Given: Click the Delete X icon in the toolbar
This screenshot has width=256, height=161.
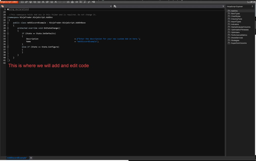Looking at the screenshot, I should click(56, 2).
